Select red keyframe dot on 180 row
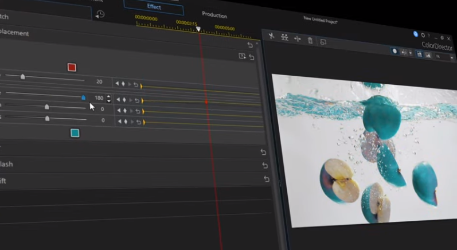Viewport: 457px width, 250px height. coord(206,102)
